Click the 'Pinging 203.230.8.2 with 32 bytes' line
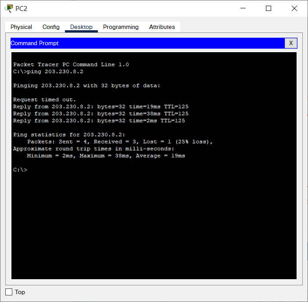The width and height of the screenshot is (308, 302). point(86,86)
